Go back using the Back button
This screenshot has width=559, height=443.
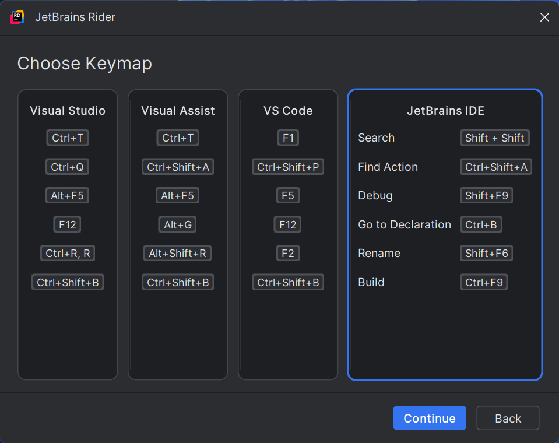coord(508,418)
